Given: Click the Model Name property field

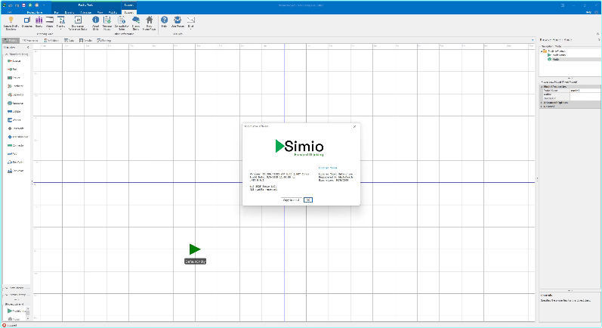Looking at the screenshot, I should (x=585, y=90).
